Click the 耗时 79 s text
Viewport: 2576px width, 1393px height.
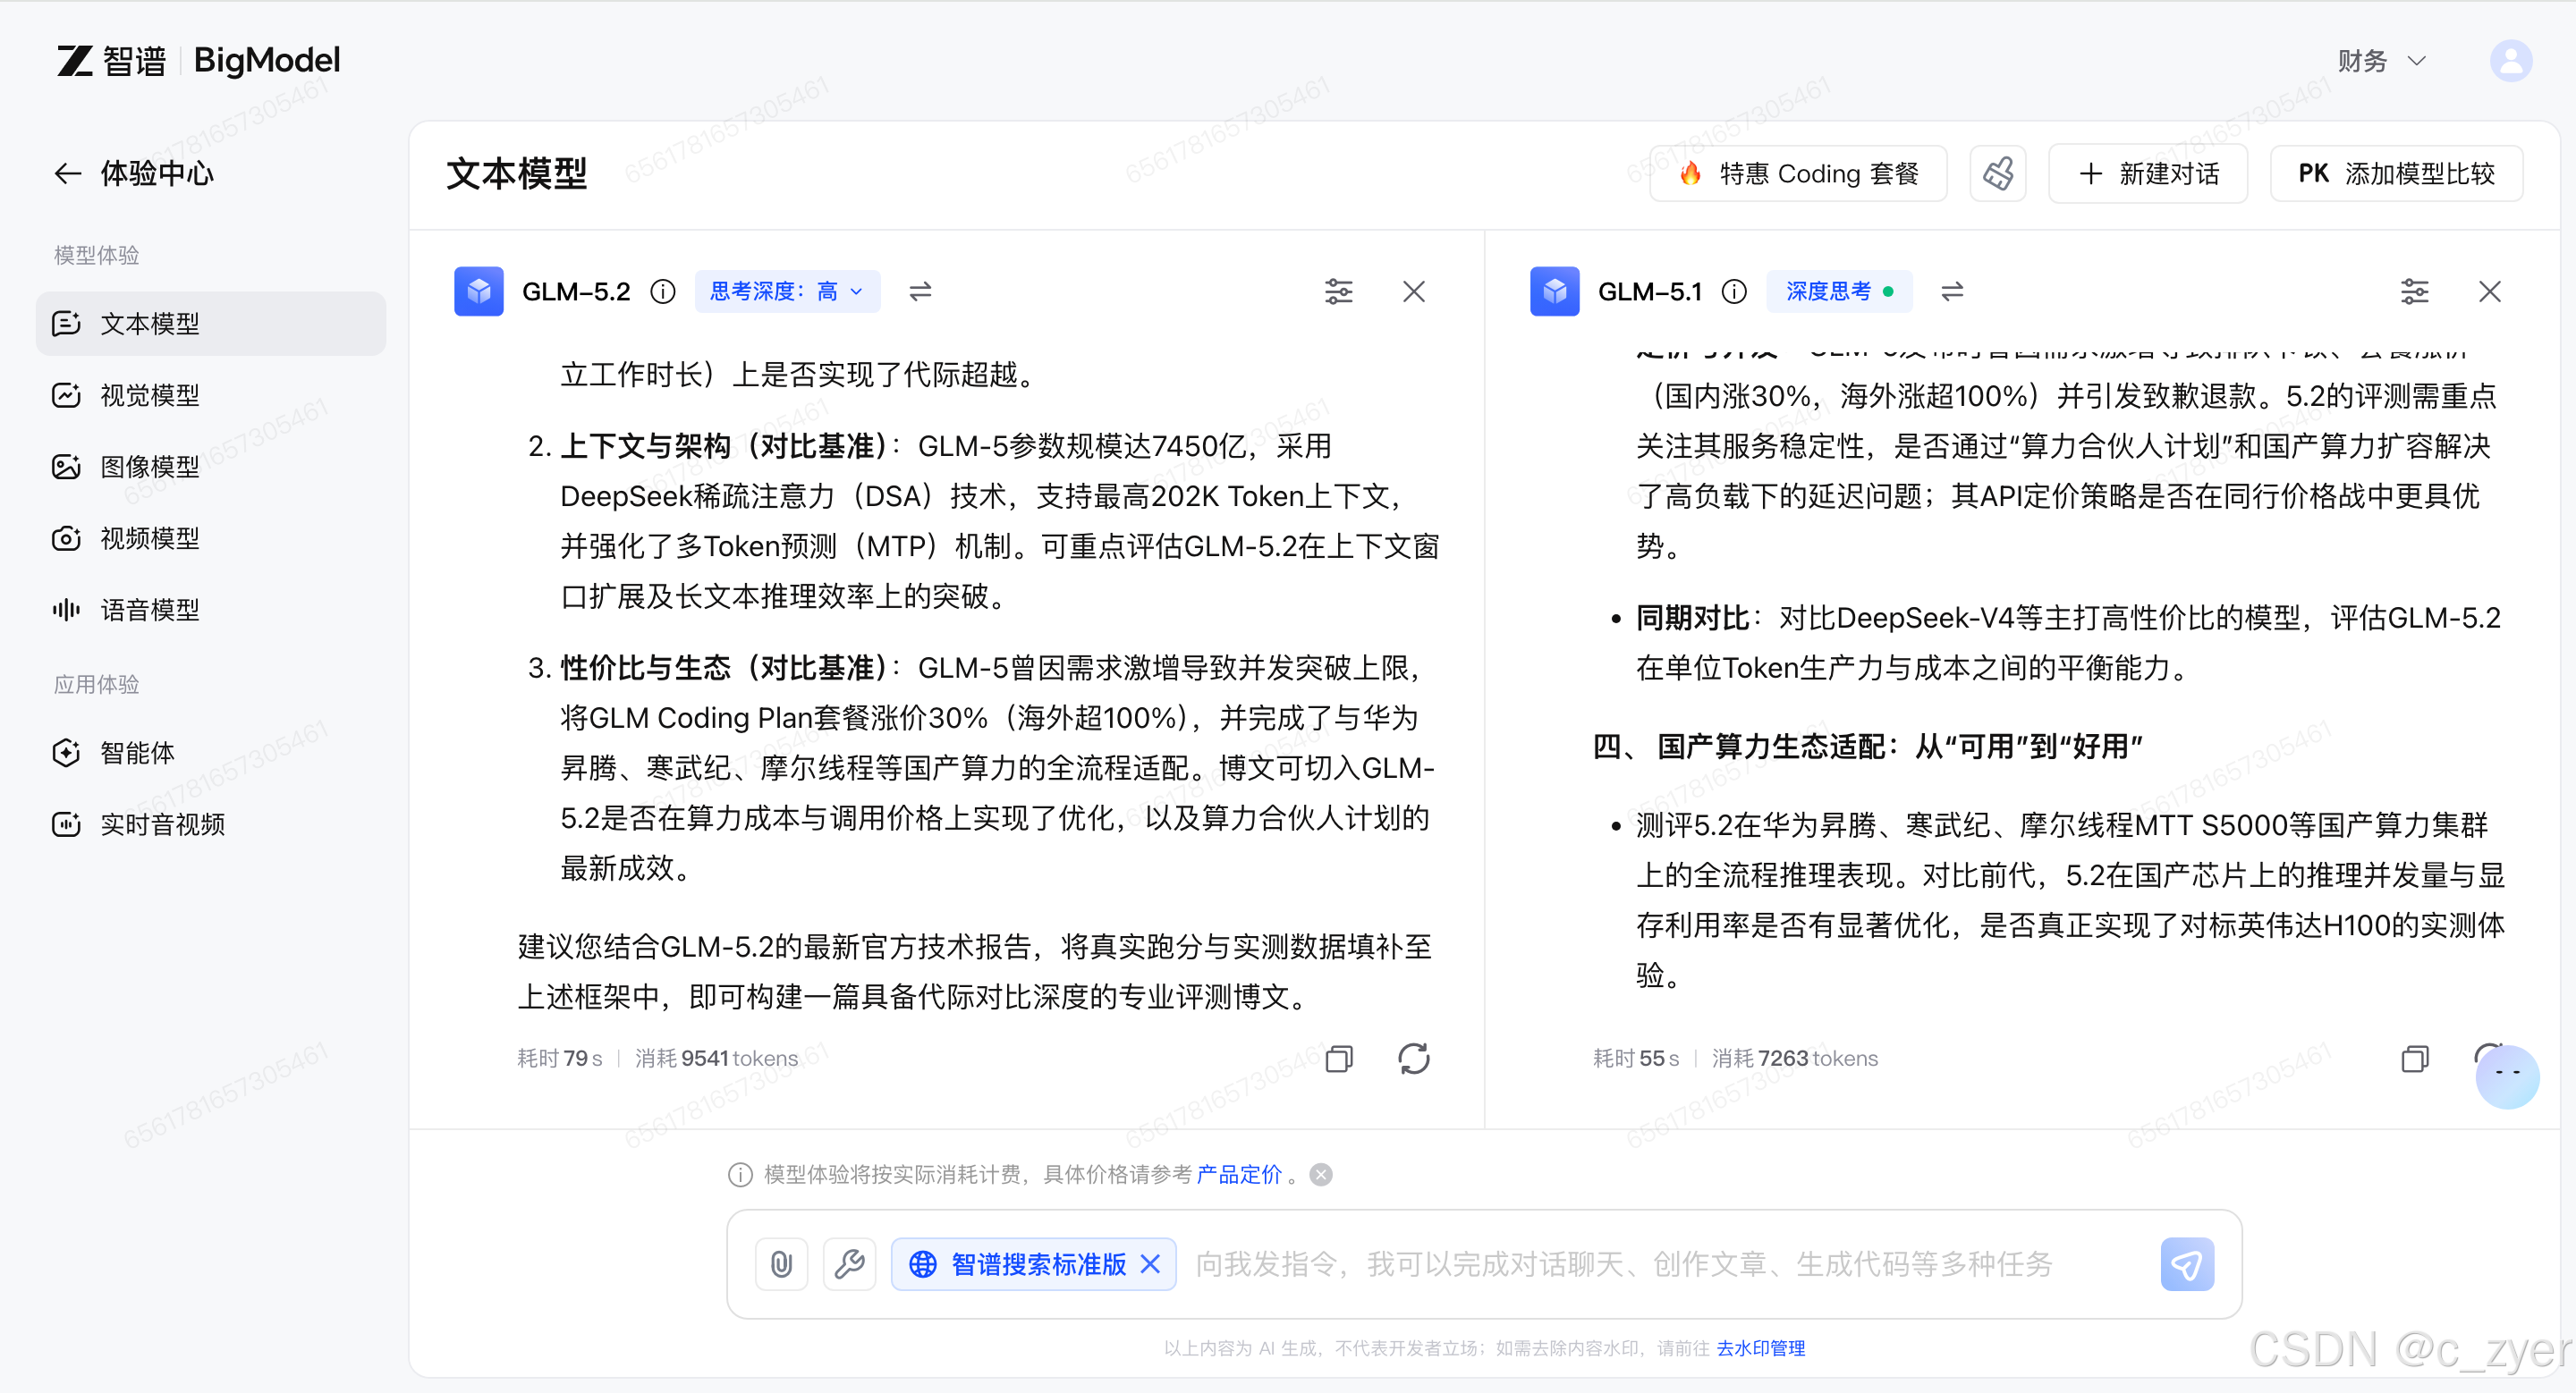559,1059
